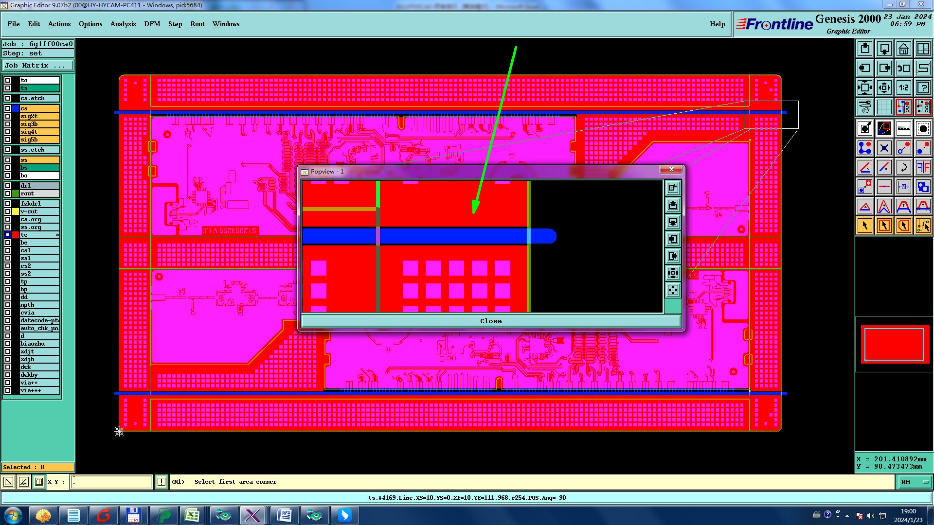The width and height of the screenshot is (934, 525).
Task: Click the 1:2 zoom scale icon
Action: tap(903, 87)
